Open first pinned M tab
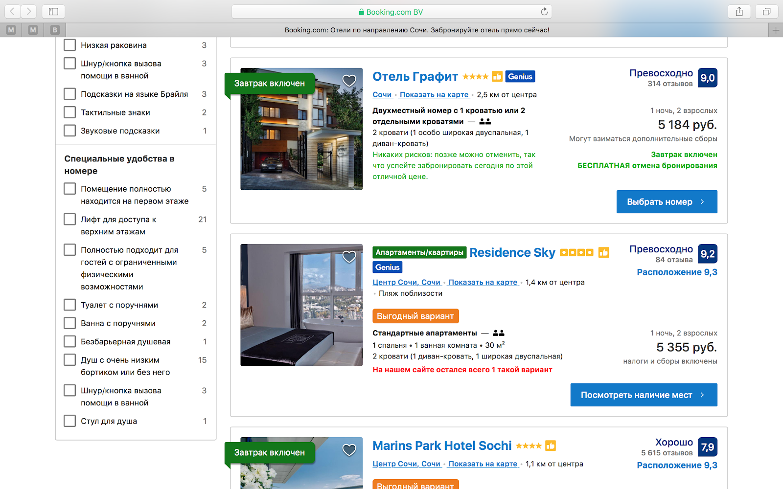Screen dimensions: 783x489 (11, 30)
